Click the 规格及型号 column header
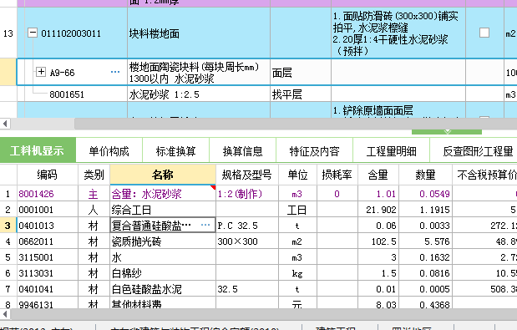The image size is (517, 330). pyautogui.click(x=247, y=175)
